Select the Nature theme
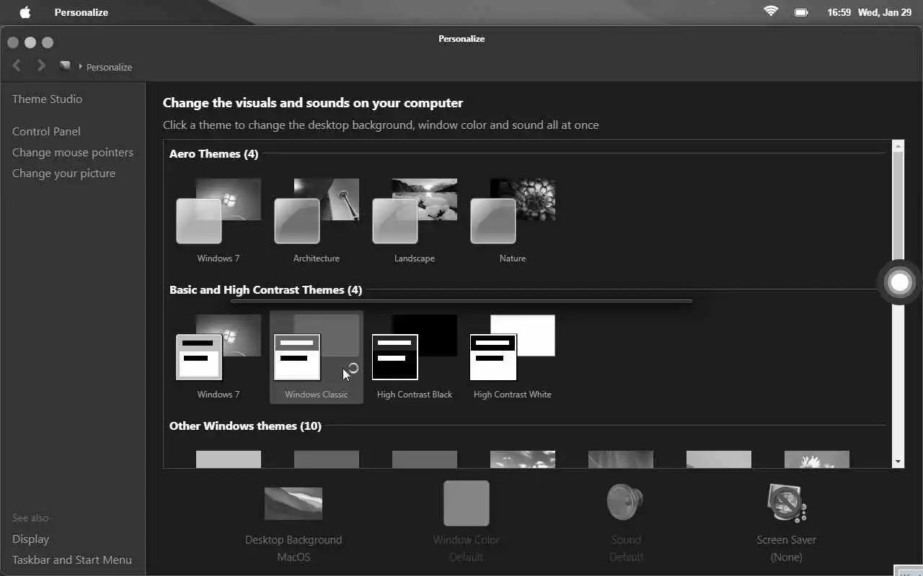Screen dimensions: 923x576 coord(513,220)
